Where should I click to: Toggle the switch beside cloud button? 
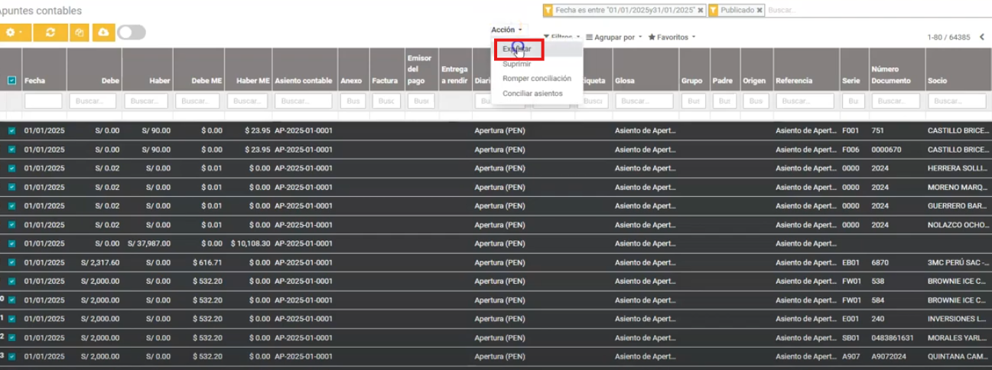pos(131,33)
